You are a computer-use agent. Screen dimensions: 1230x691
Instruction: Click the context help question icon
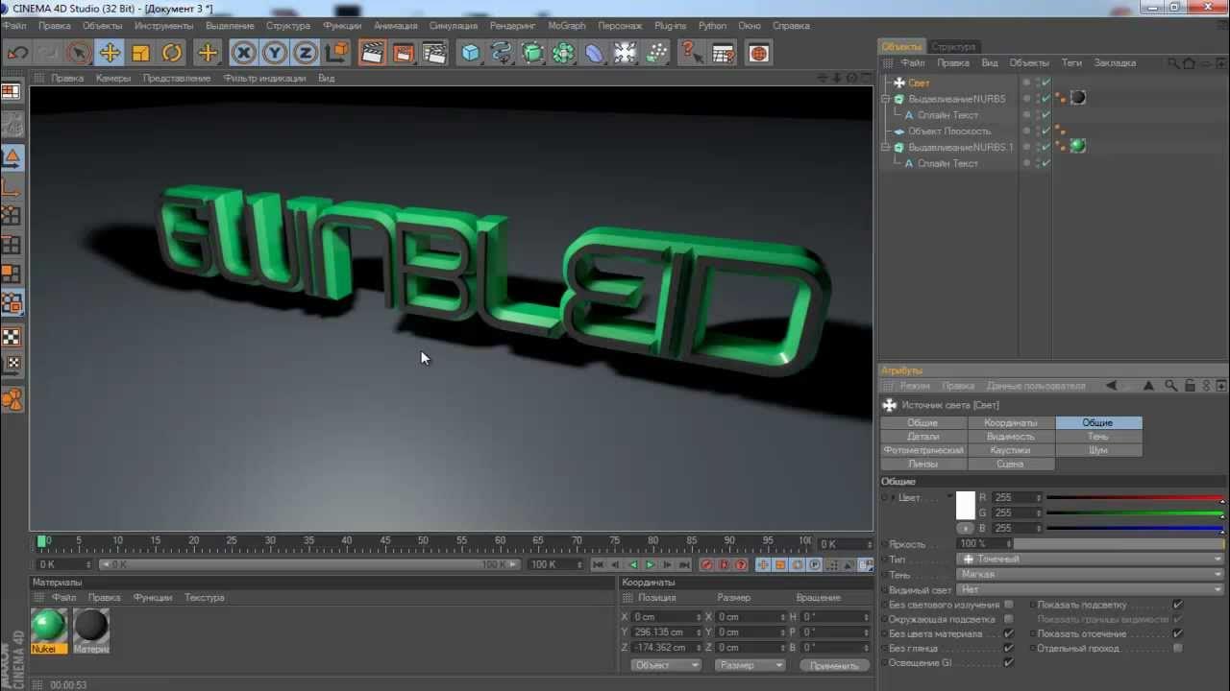click(692, 54)
